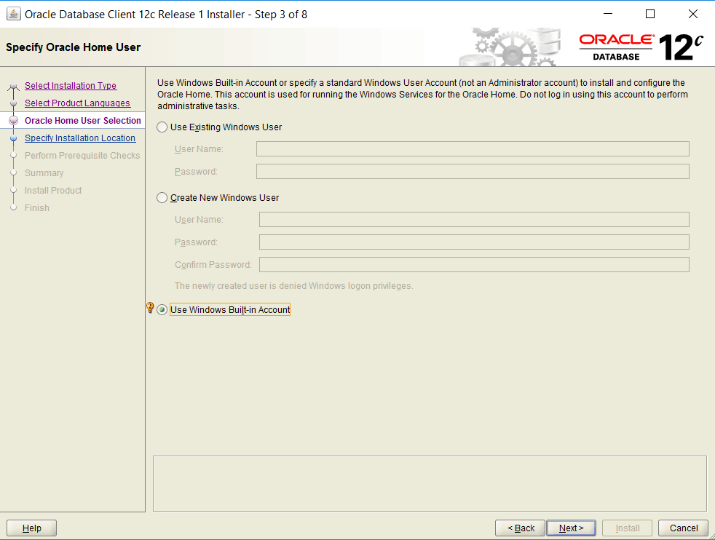This screenshot has width=715, height=540.
Task: Click Select Installation Type step marker
Action: [14, 86]
